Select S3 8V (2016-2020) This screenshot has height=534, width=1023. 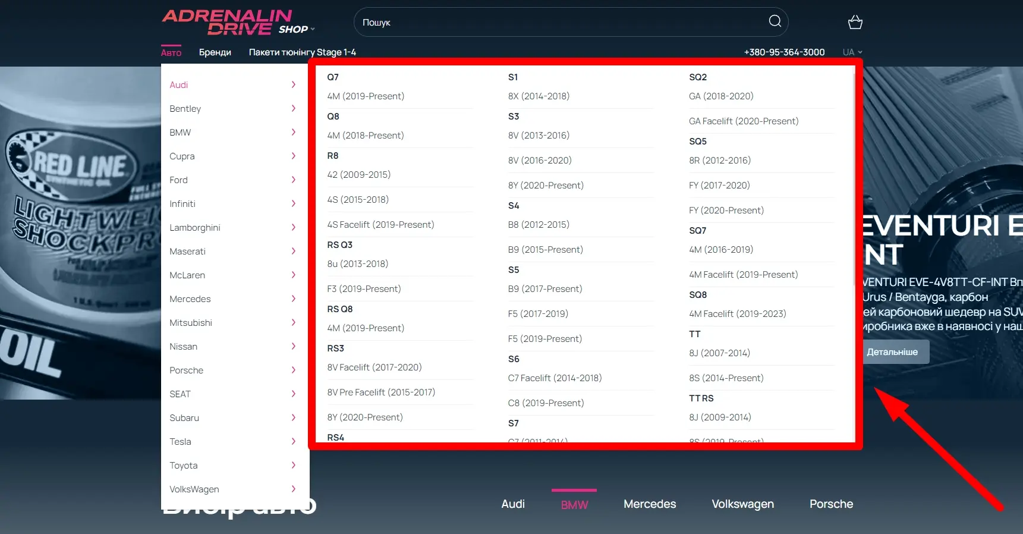click(540, 160)
